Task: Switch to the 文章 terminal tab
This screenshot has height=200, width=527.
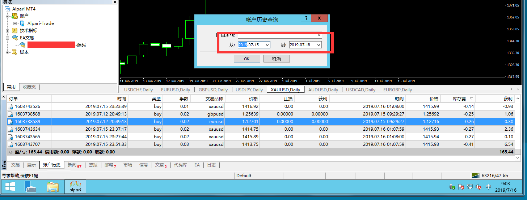Action: point(161,165)
